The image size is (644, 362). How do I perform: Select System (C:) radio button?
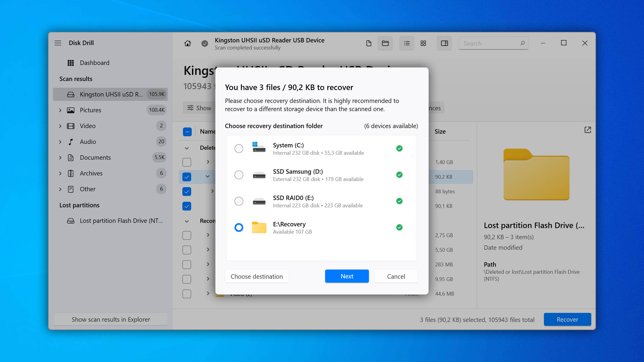point(239,149)
